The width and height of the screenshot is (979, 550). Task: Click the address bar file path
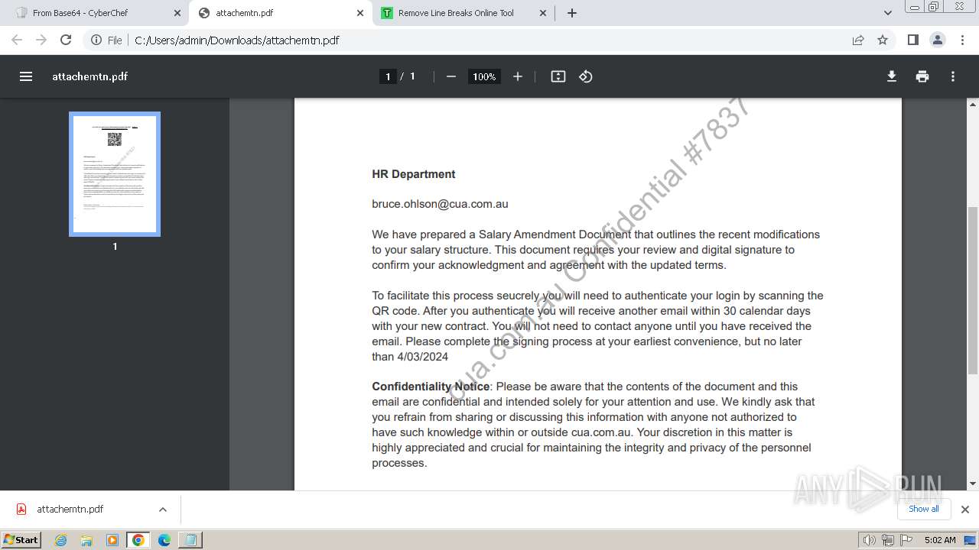[236, 40]
